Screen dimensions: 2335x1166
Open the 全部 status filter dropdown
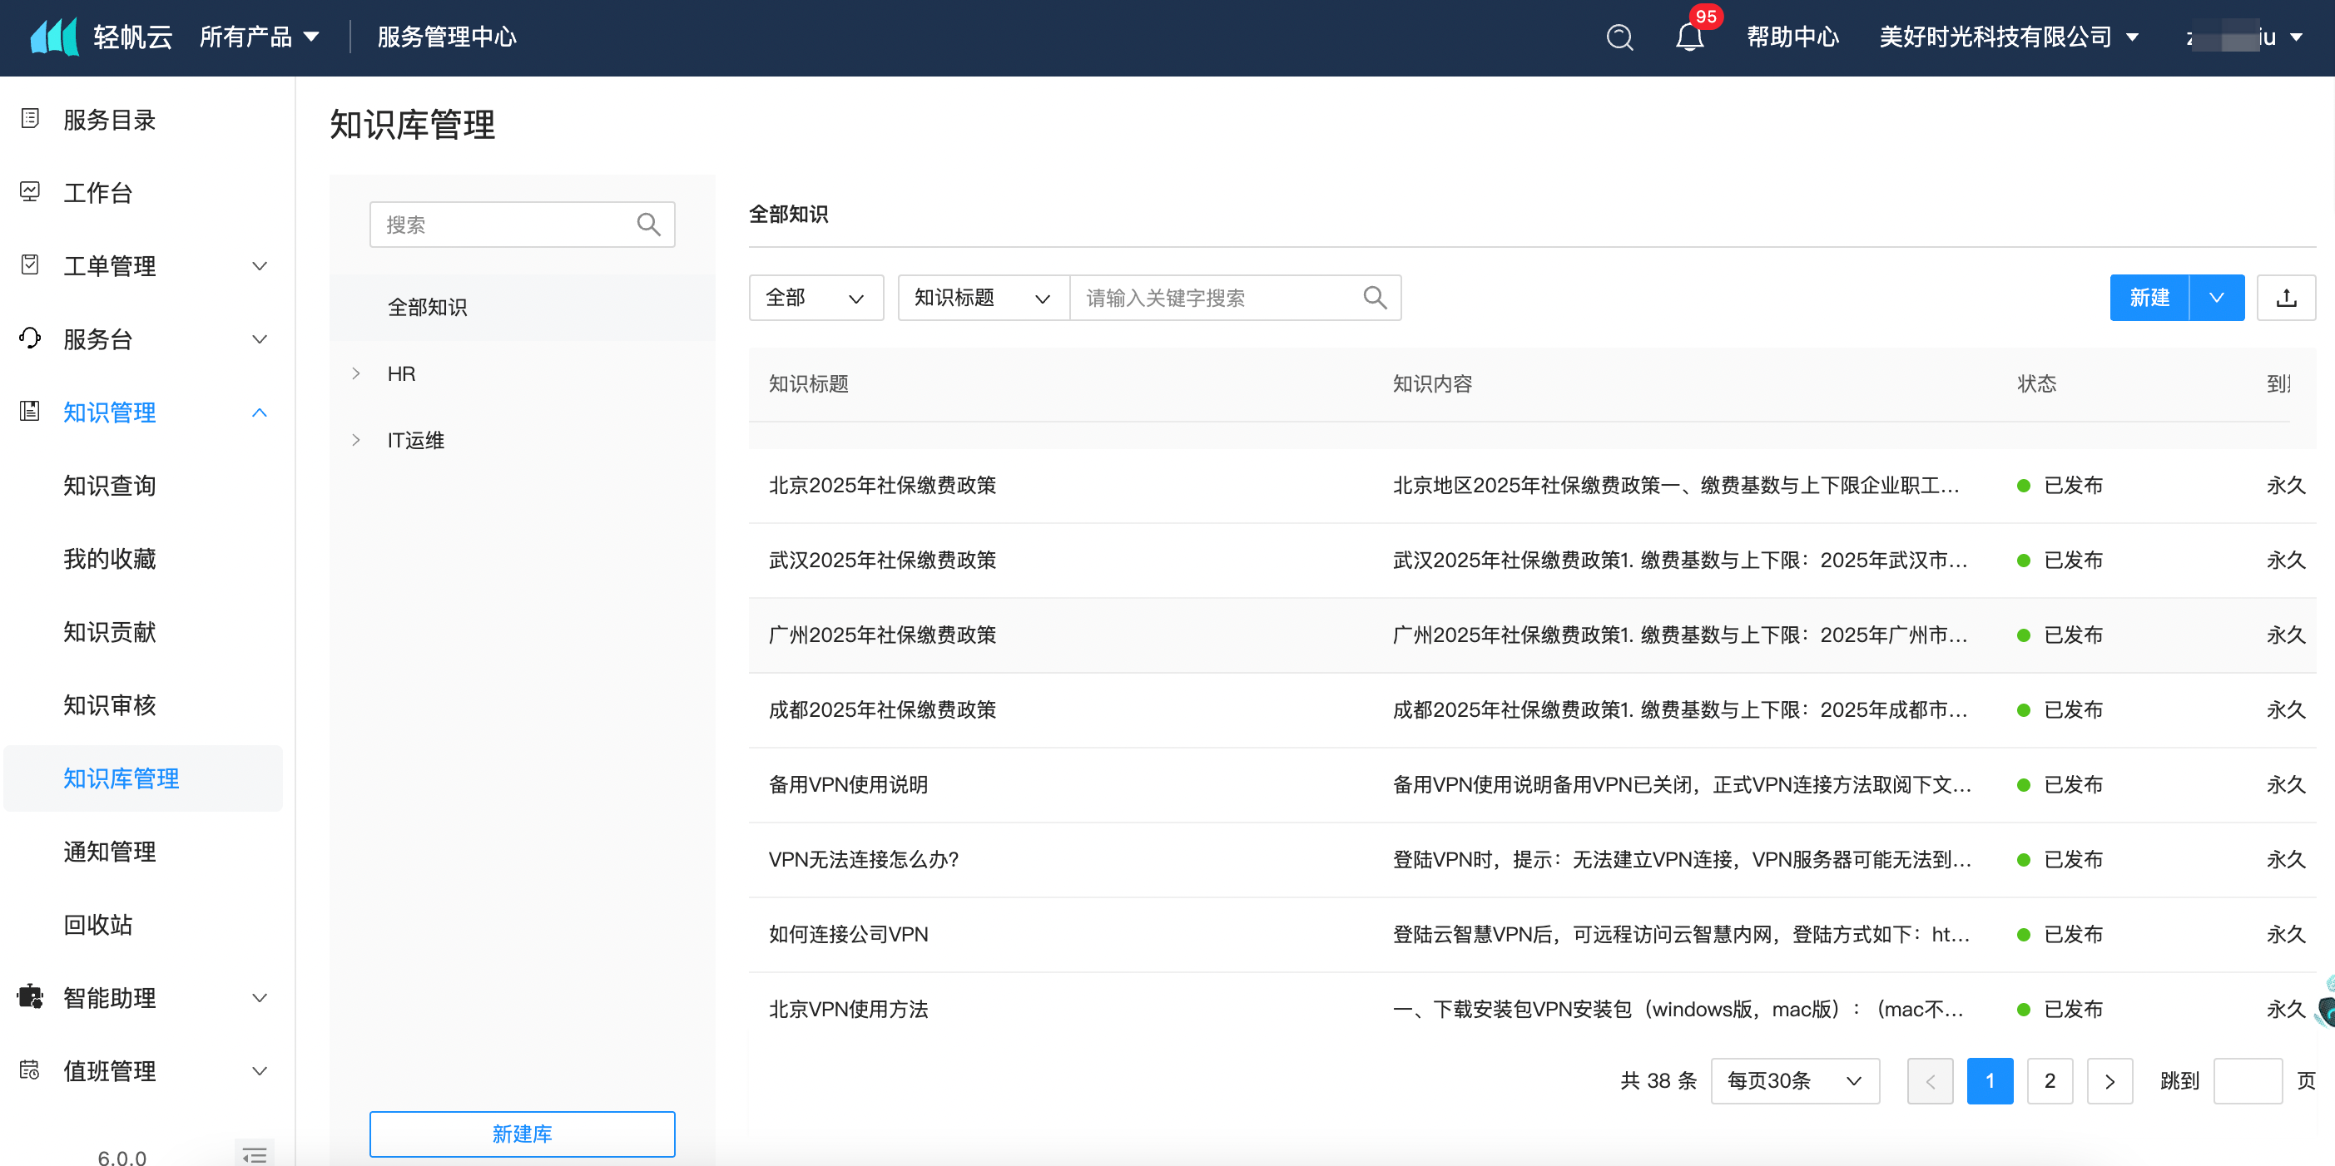pyautogui.click(x=816, y=297)
